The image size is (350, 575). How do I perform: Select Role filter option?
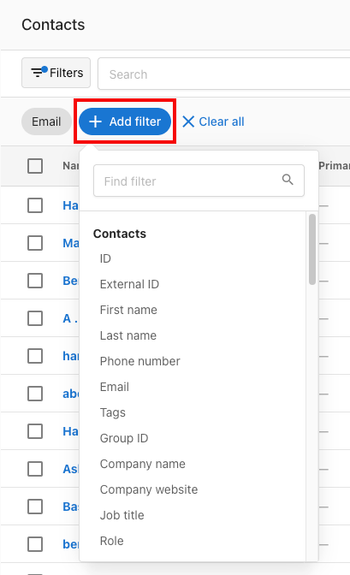tap(111, 541)
